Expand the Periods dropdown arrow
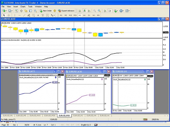The width and height of the screenshot is (170, 127). click(123, 11)
